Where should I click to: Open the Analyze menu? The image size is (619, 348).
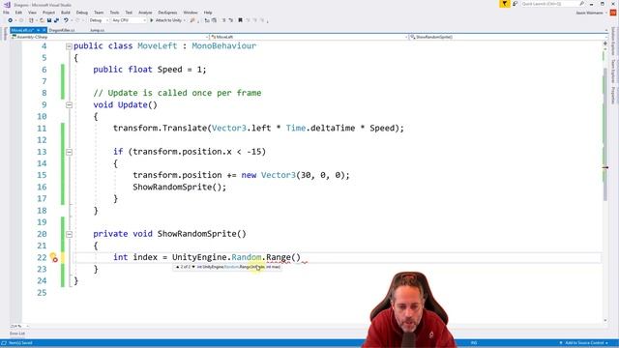[145, 13]
